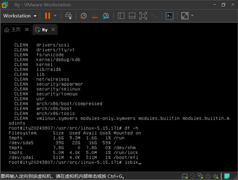Pause the virtual machine with the orange button
238x180 pixels.
(48, 16)
